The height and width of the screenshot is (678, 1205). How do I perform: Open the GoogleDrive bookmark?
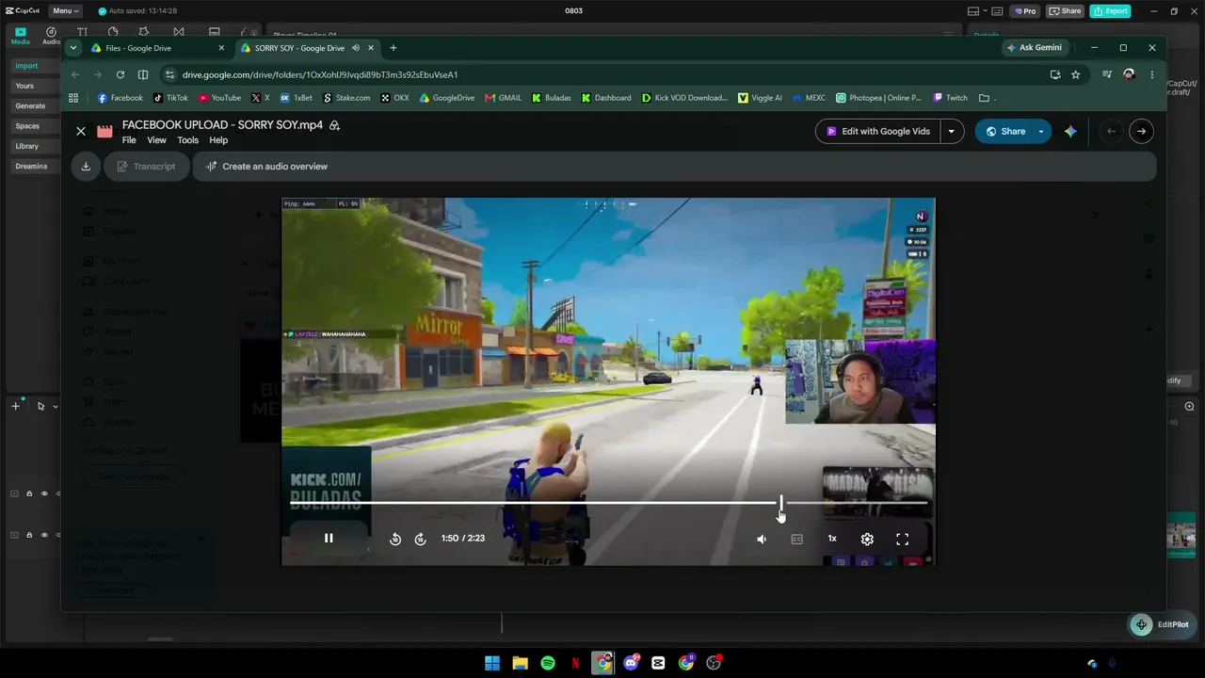coord(446,98)
